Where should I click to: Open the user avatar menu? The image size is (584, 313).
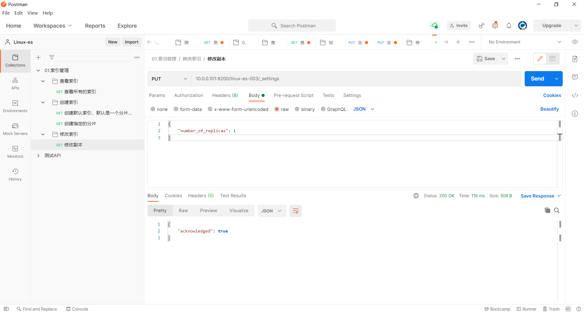pyautogui.click(x=523, y=26)
